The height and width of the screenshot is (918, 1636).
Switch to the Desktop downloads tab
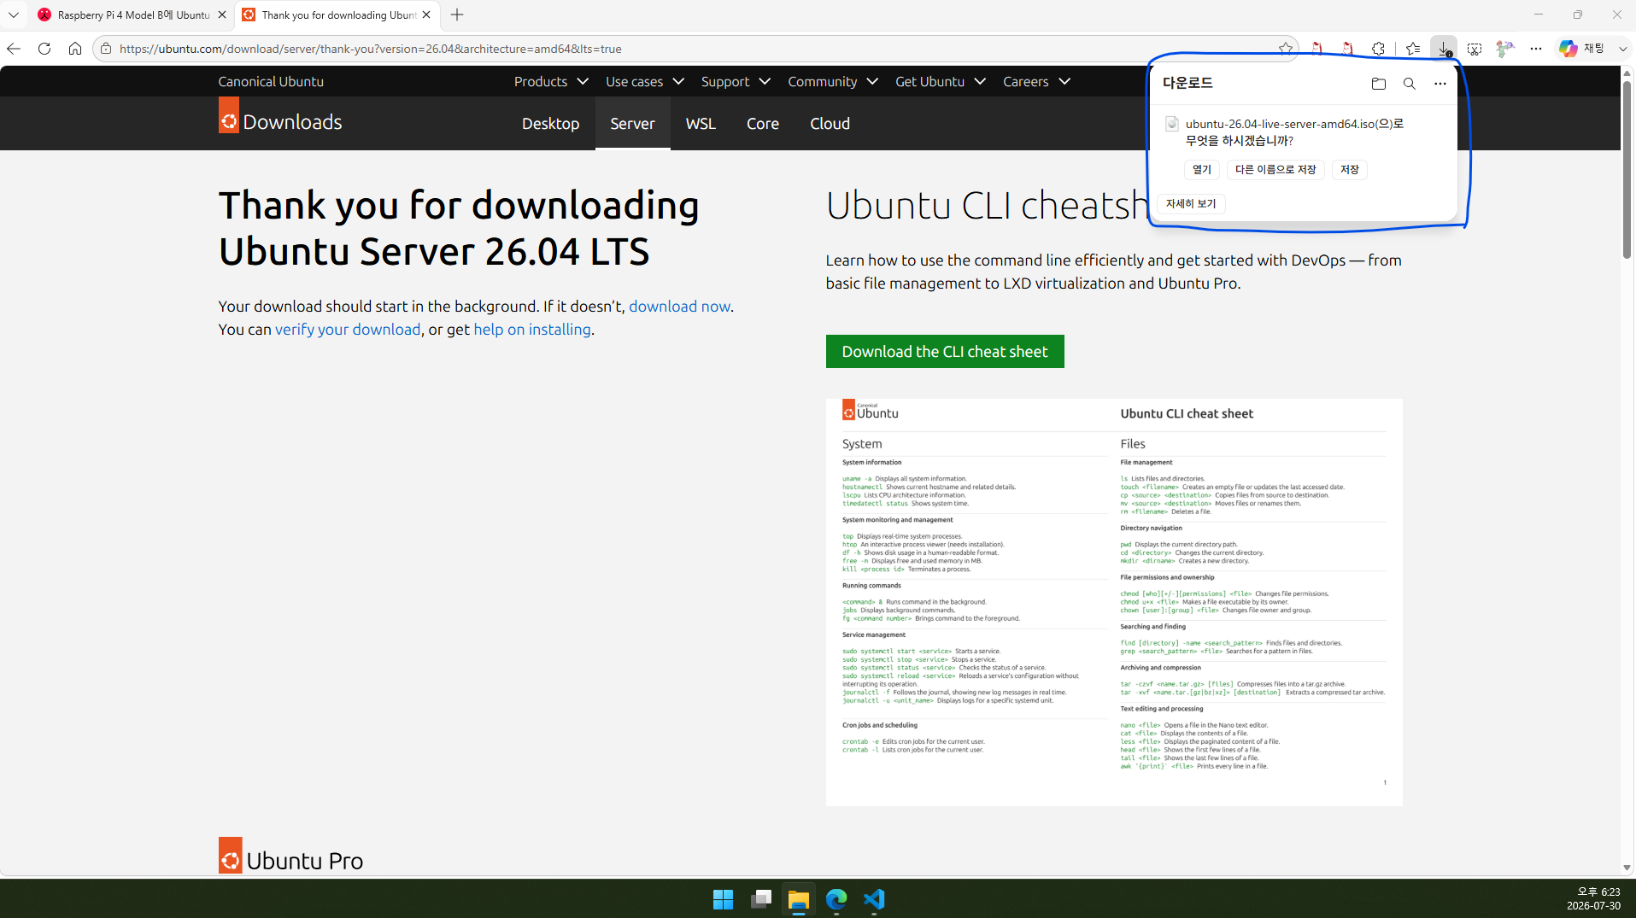tap(550, 124)
